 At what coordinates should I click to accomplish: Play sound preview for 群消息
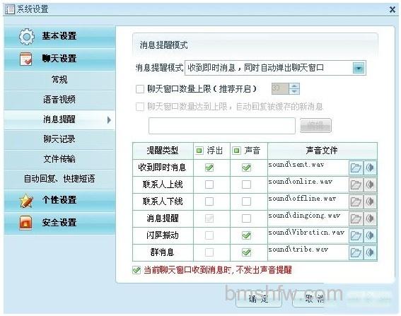[x=370, y=252]
